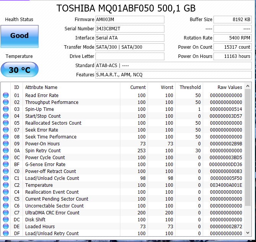Click the Transfer Mode field SATA/300
The image size is (256, 242).
point(130,47)
